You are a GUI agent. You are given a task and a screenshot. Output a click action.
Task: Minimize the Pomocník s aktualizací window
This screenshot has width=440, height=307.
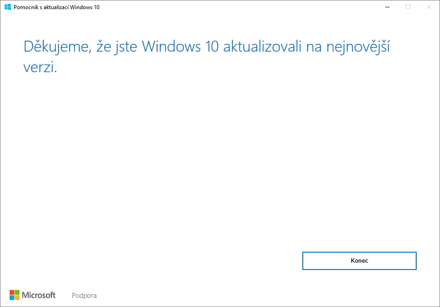tap(387, 7)
